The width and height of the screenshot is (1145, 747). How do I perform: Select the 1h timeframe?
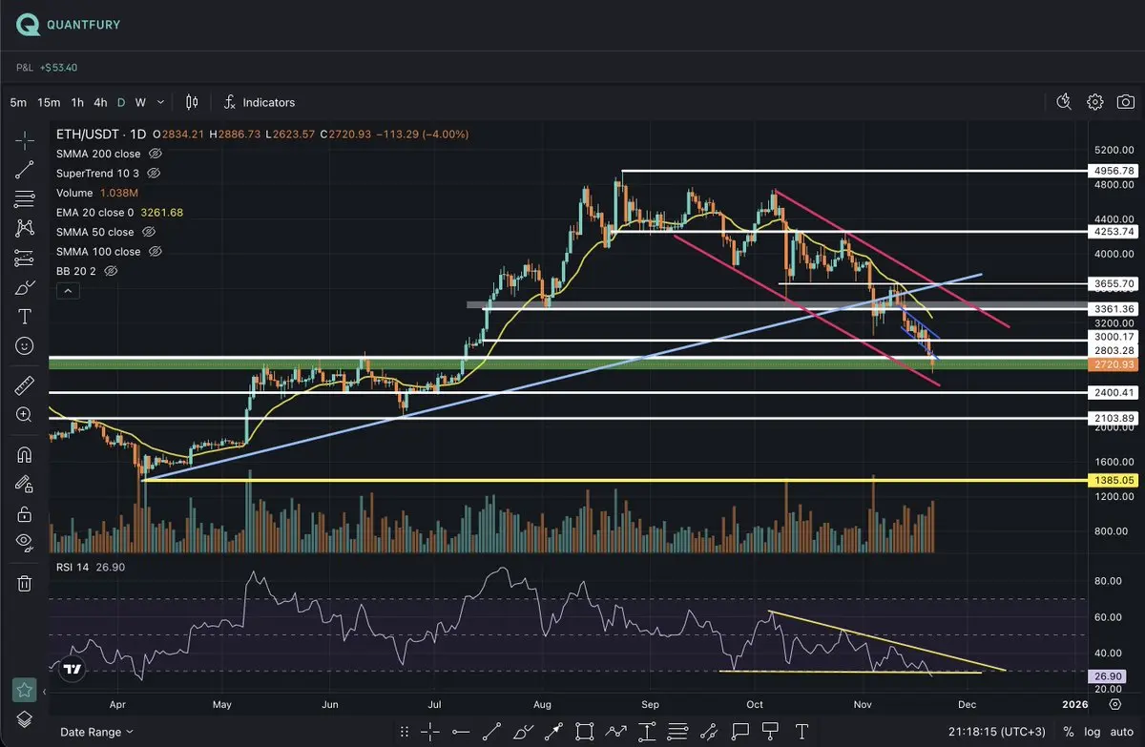pos(77,102)
